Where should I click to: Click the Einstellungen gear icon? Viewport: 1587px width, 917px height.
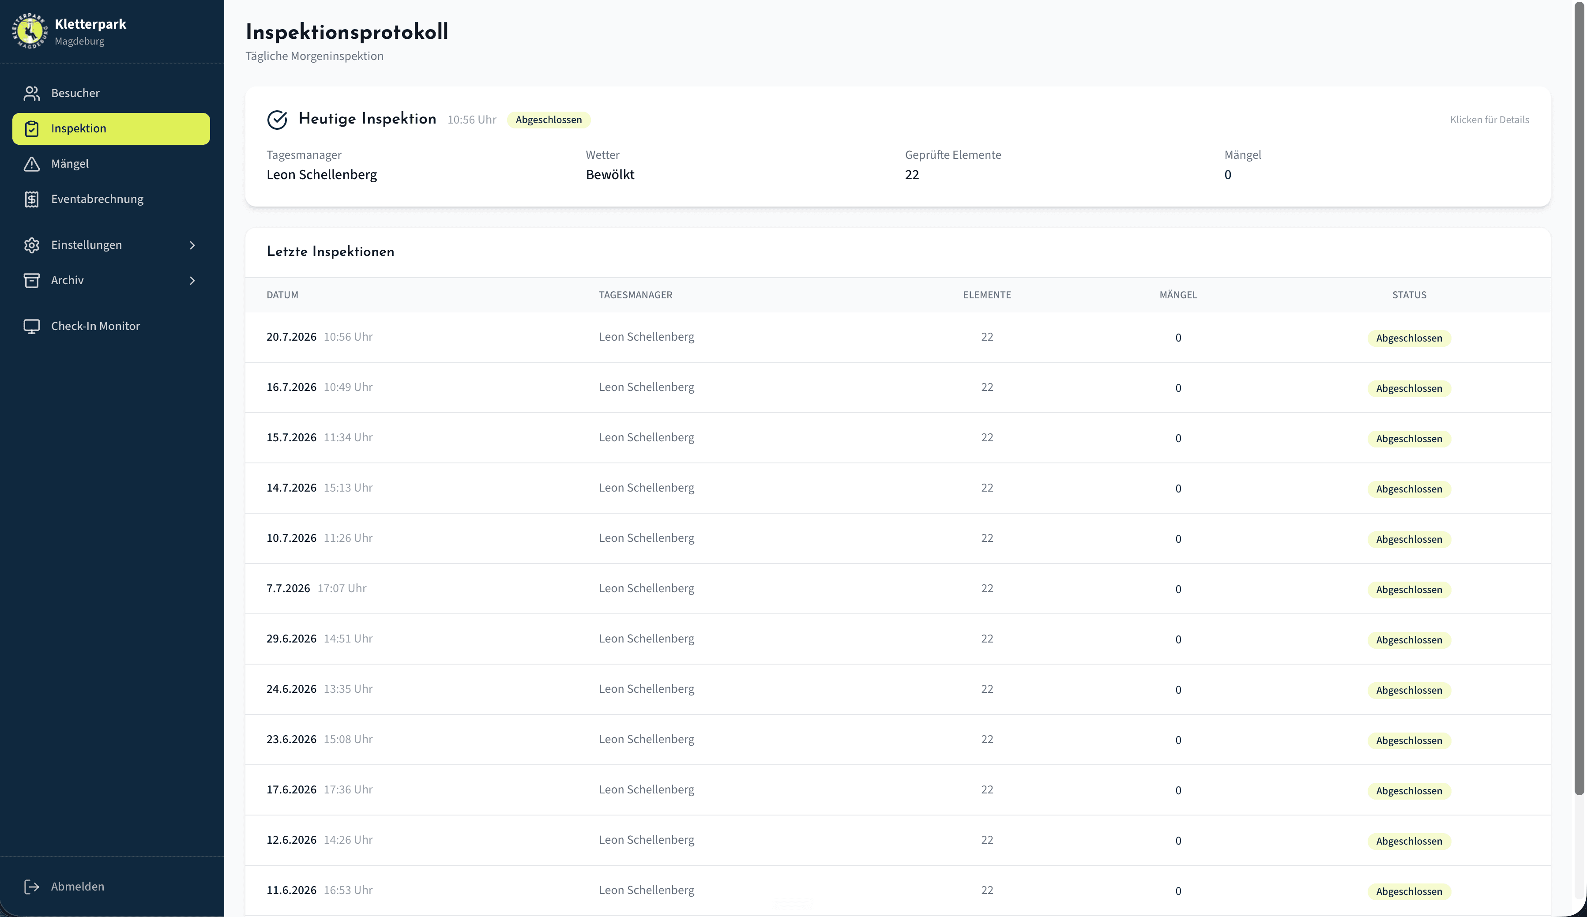click(31, 245)
